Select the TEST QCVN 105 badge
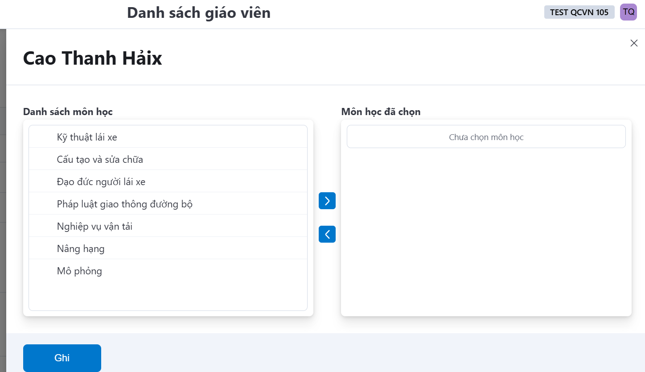Image resolution: width=645 pixels, height=372 pixels. (579, 12)
